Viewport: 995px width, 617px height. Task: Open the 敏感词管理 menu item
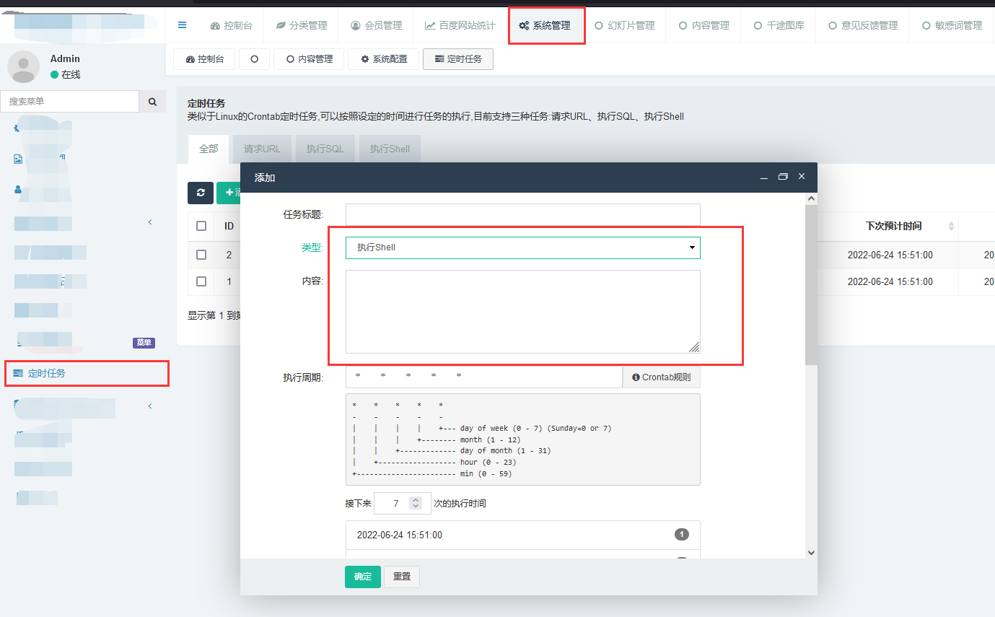click(x=954, y=24)
